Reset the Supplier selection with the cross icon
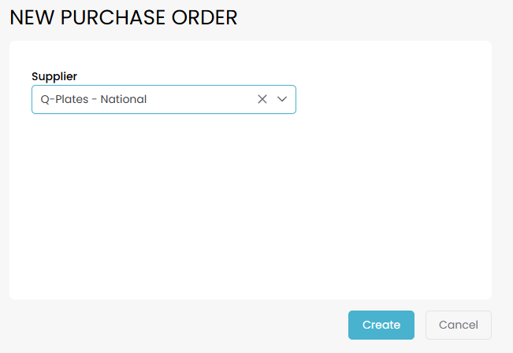Image resolution: width=513 pixels, height=353 pixels. 262,99
